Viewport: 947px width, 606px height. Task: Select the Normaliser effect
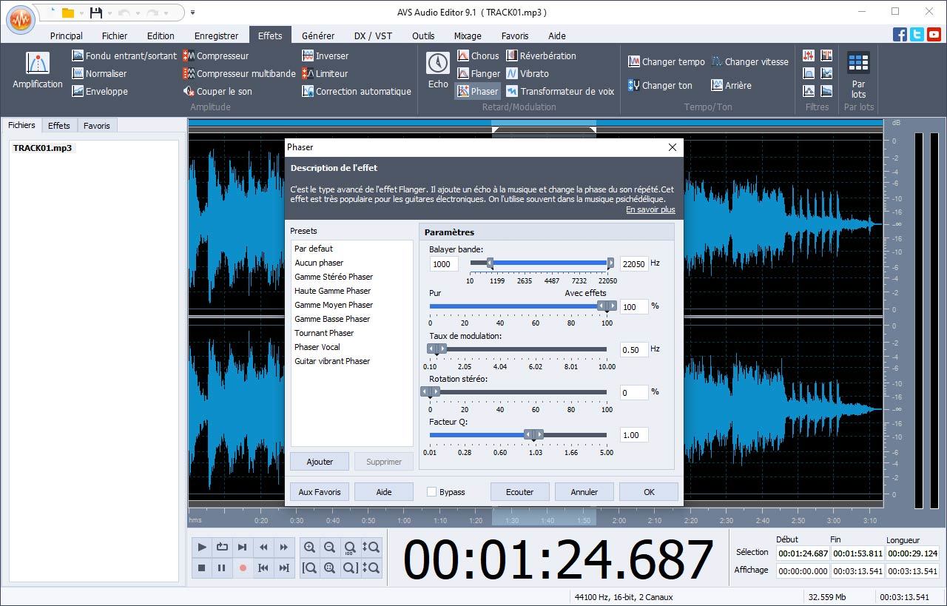[99, 73]
